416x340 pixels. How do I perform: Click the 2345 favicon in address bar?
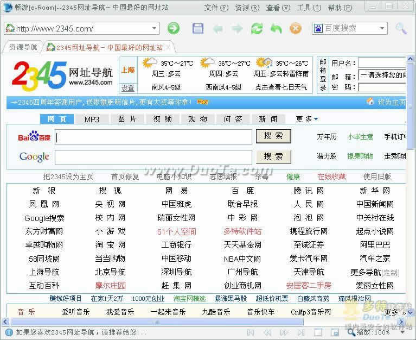10,28
